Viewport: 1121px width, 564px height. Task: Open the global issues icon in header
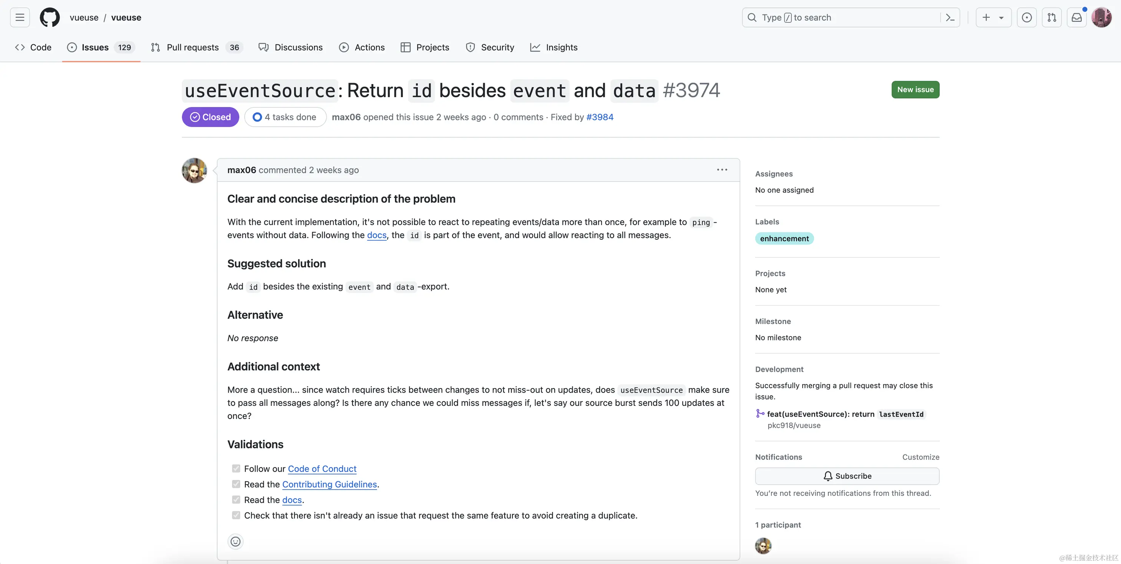click(x=1026, y=17)
